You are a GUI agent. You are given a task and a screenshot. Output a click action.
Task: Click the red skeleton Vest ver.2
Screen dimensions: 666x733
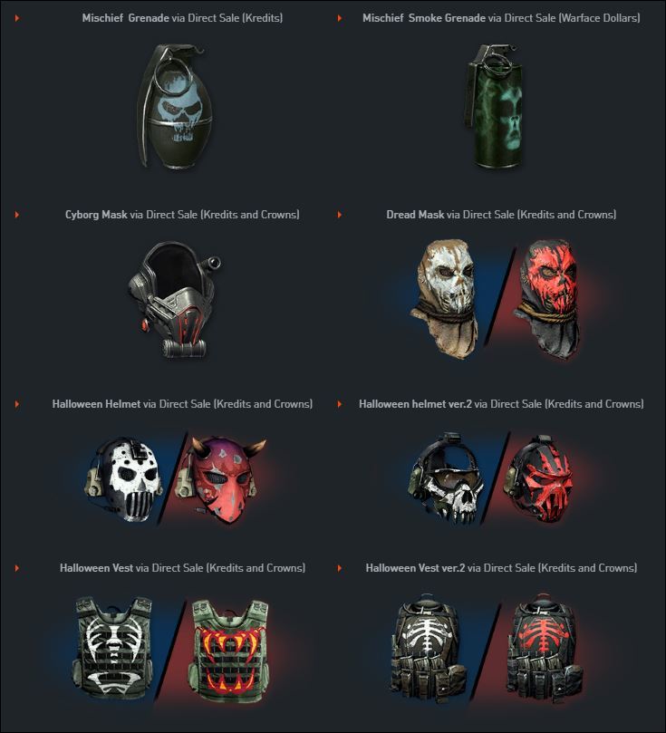click(x=545, y=648)
